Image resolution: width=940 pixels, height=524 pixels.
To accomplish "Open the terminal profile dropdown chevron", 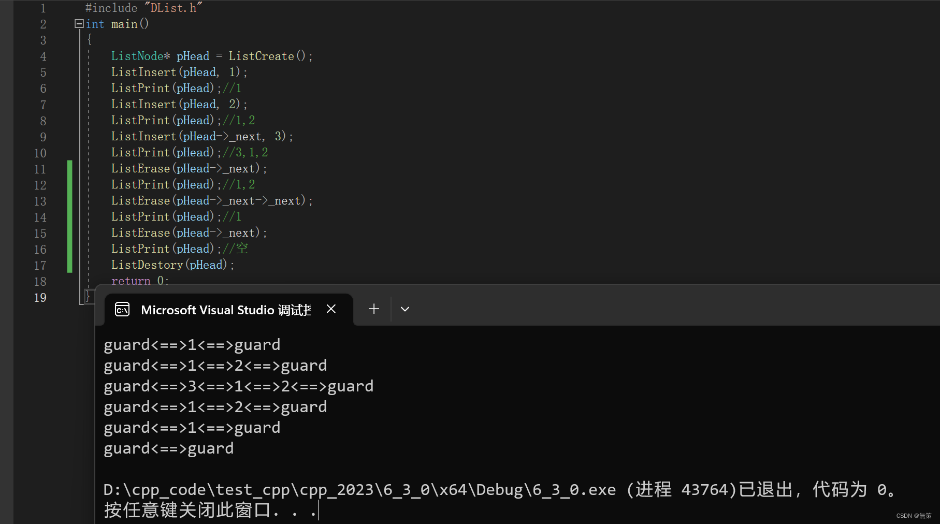I will (x=405, y=309).
